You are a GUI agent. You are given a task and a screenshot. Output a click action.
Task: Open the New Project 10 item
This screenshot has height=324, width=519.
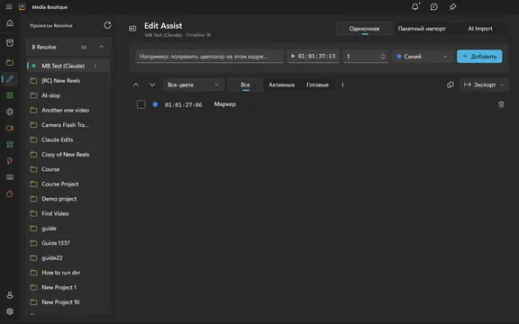tap(68, 302)
